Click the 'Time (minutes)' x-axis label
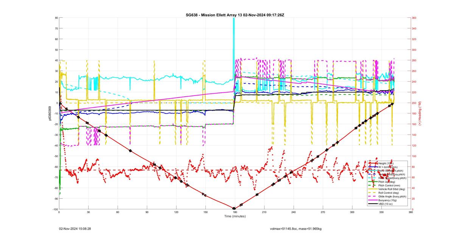 (235, 216)
